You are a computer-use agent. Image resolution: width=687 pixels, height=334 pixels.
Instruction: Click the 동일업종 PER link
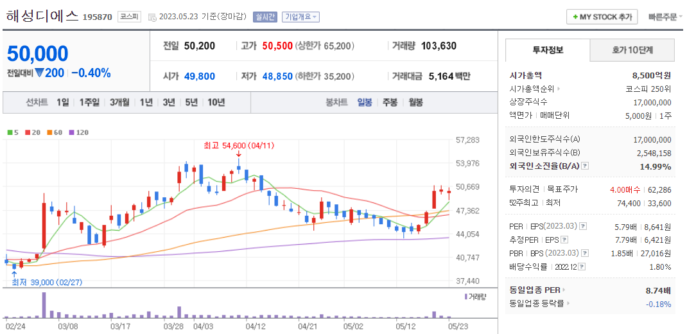point(535,290)
